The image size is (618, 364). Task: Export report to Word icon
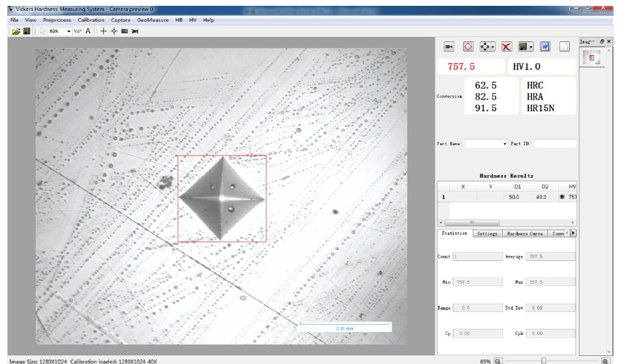pyautogui.click(x=545, y=46)
